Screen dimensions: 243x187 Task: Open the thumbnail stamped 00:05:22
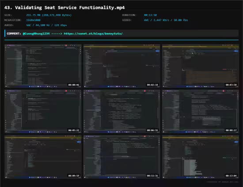point(43,112)
